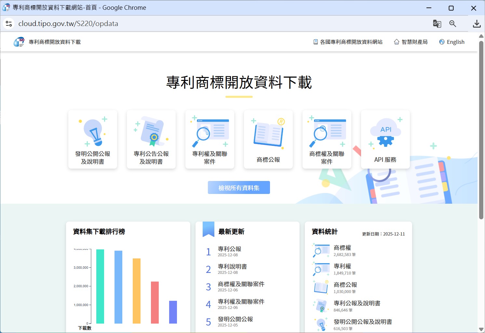Viewport: 485px width, 333px height.
Task: Select the 專利公告公報及說明書 certificate scroll icon
Action: pos(151,132)
